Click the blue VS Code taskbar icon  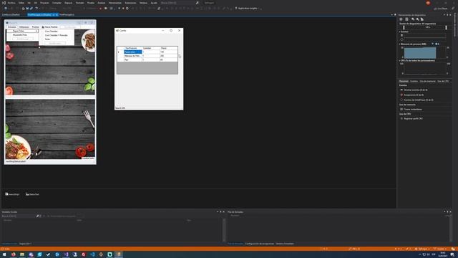pos(92,254)
